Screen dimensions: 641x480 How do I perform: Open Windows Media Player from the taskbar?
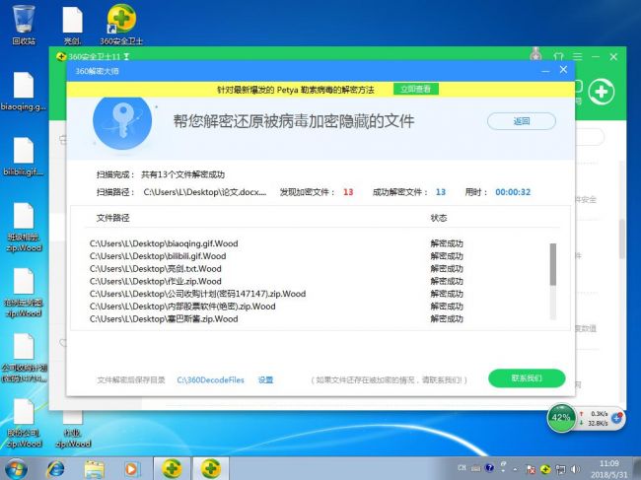[132, 468]
